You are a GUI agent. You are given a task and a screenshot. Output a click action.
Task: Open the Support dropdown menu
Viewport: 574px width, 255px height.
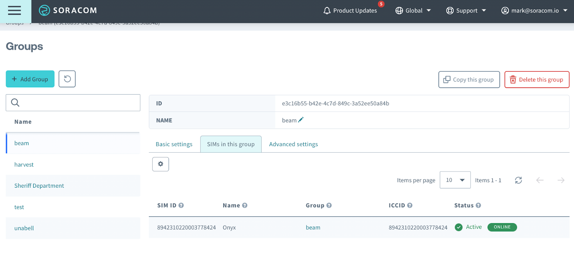coord(466,11)
